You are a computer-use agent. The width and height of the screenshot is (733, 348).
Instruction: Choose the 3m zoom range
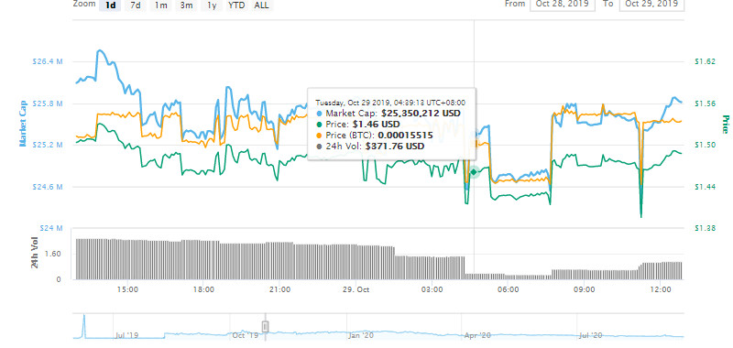pos(187,5)
